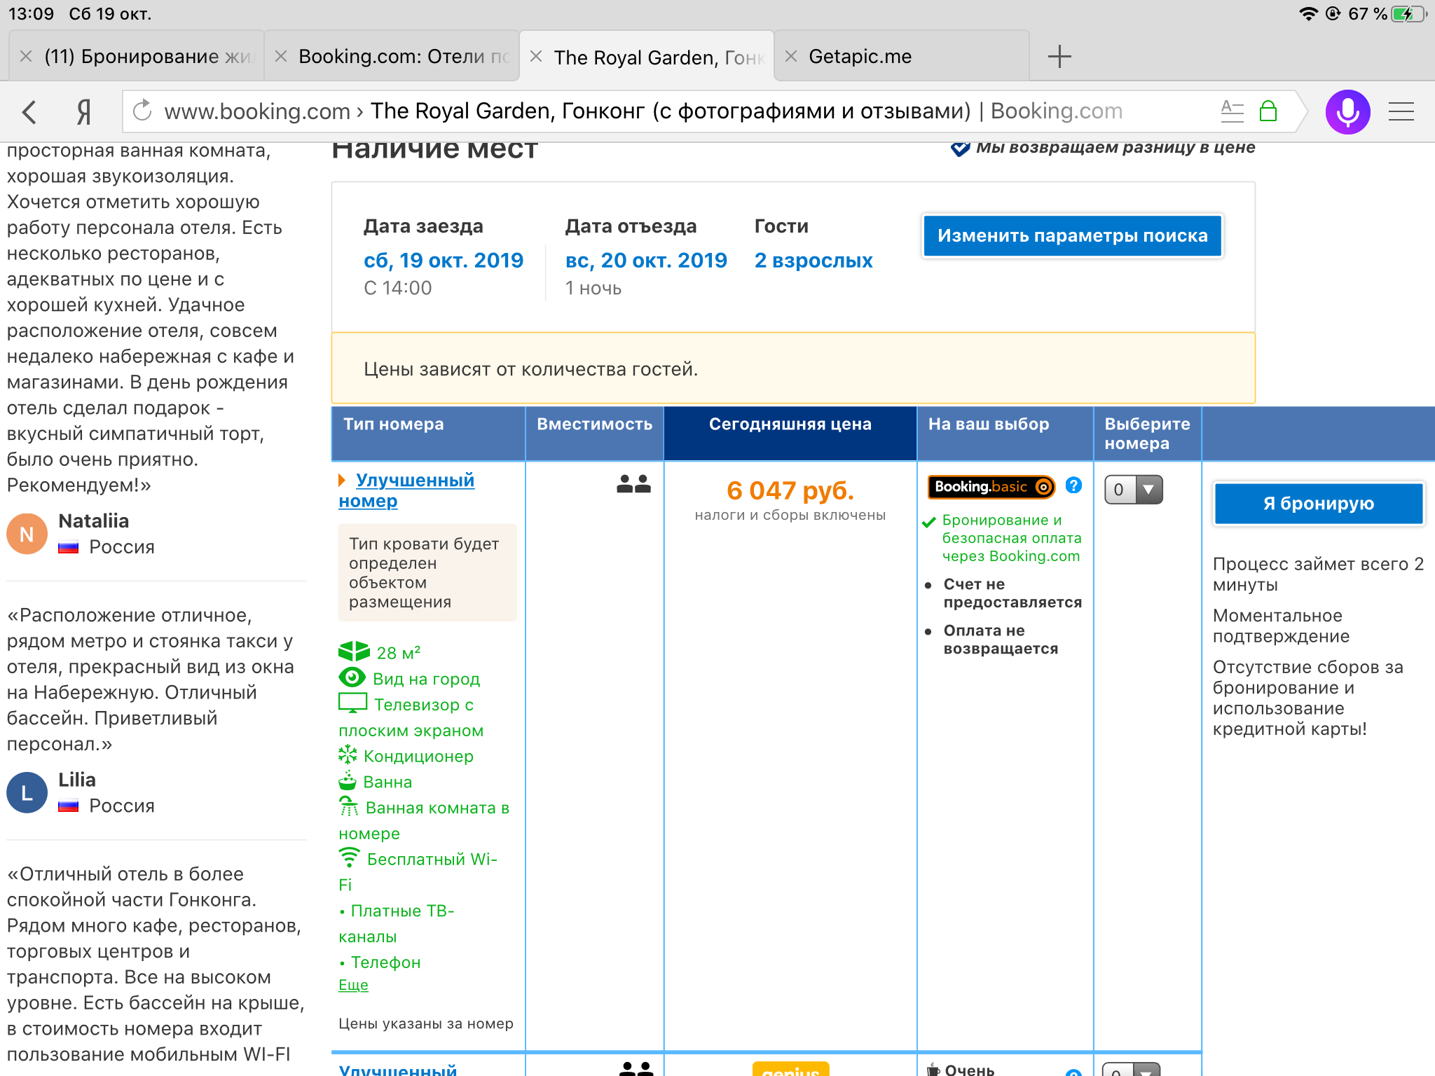Change check-in date сб, 19 окт. 2019
The image size is (1435, 1076).
pyautogui.click(x=443, y=261)
